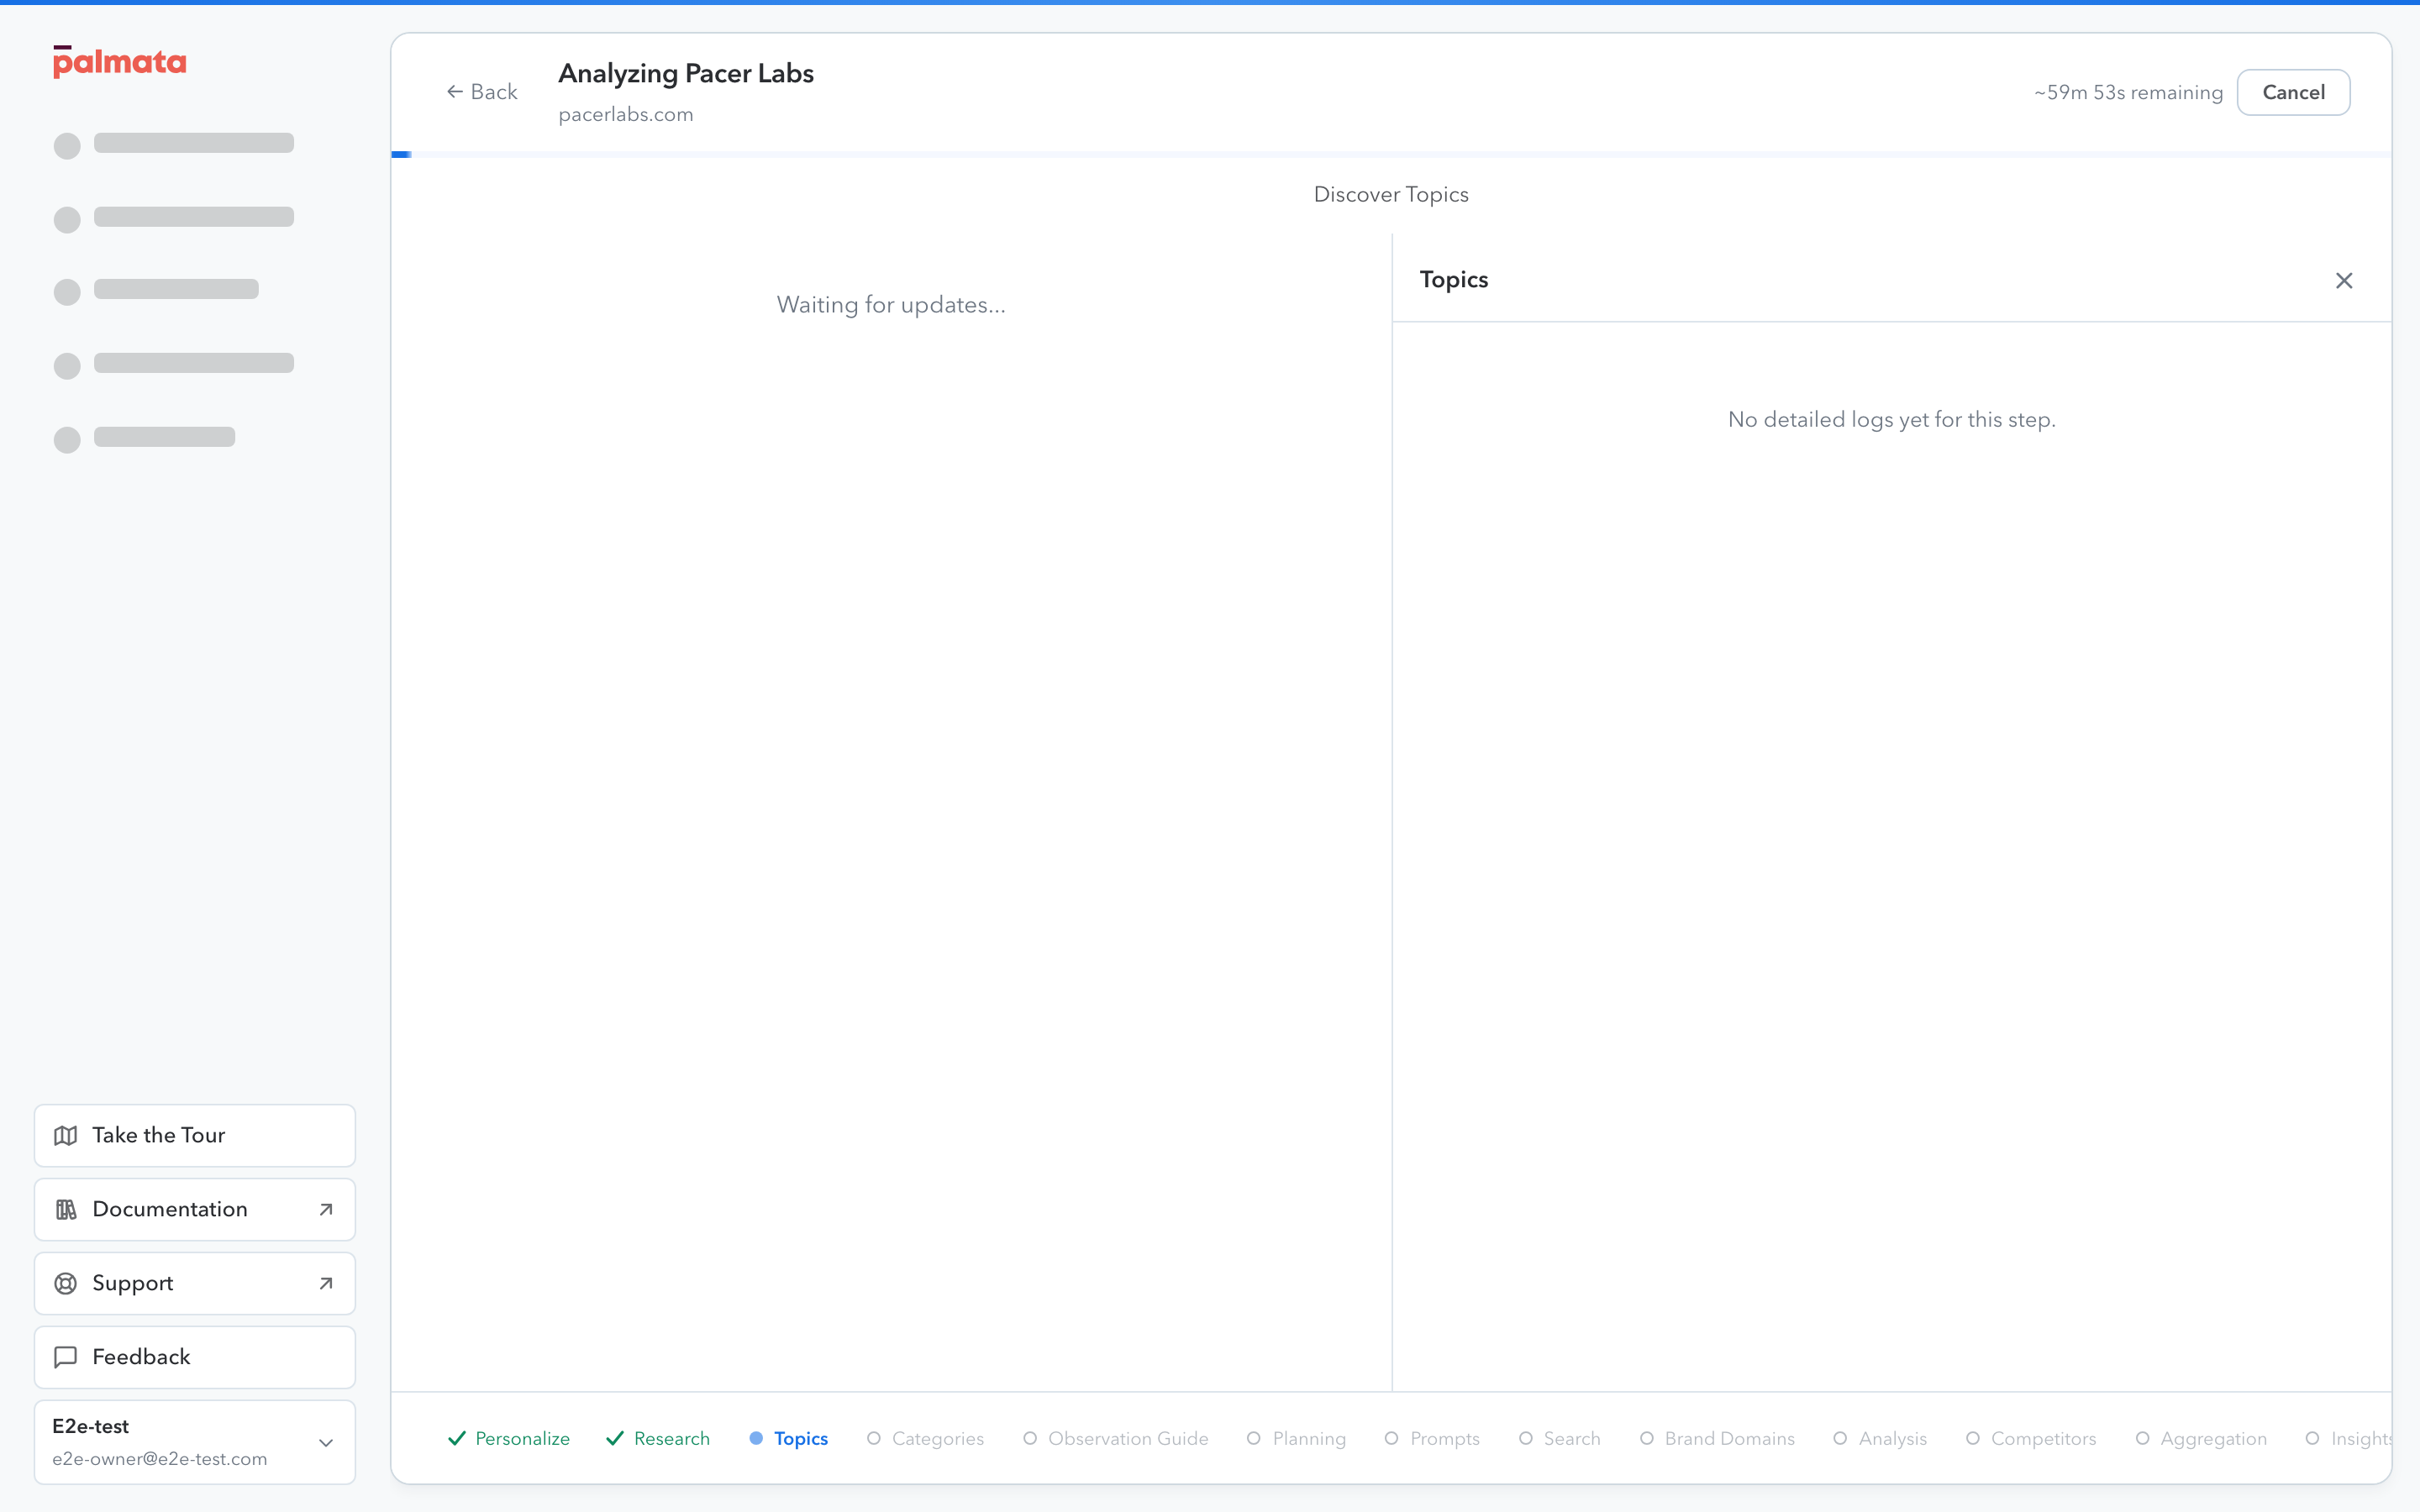The height and width of the screenshot is (1512, 2420).
Task: Select the Brand Domains step
Action: click(x=1718, y=1438)
